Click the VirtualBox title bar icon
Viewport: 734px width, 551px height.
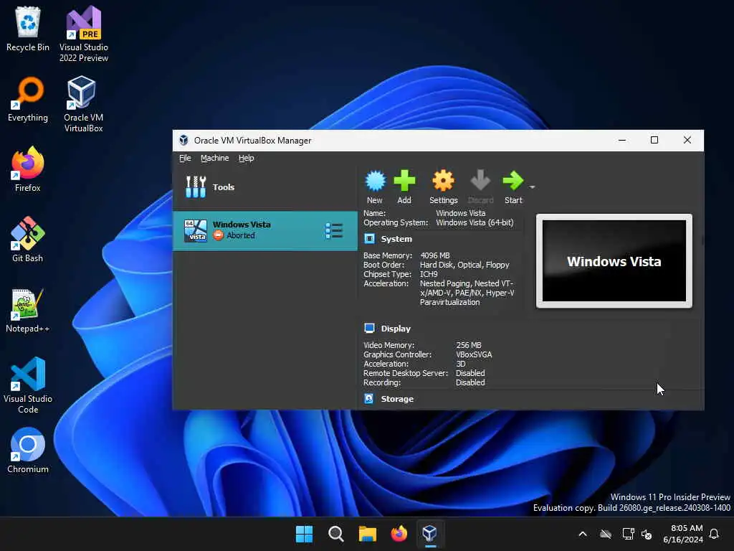(184, 140)
